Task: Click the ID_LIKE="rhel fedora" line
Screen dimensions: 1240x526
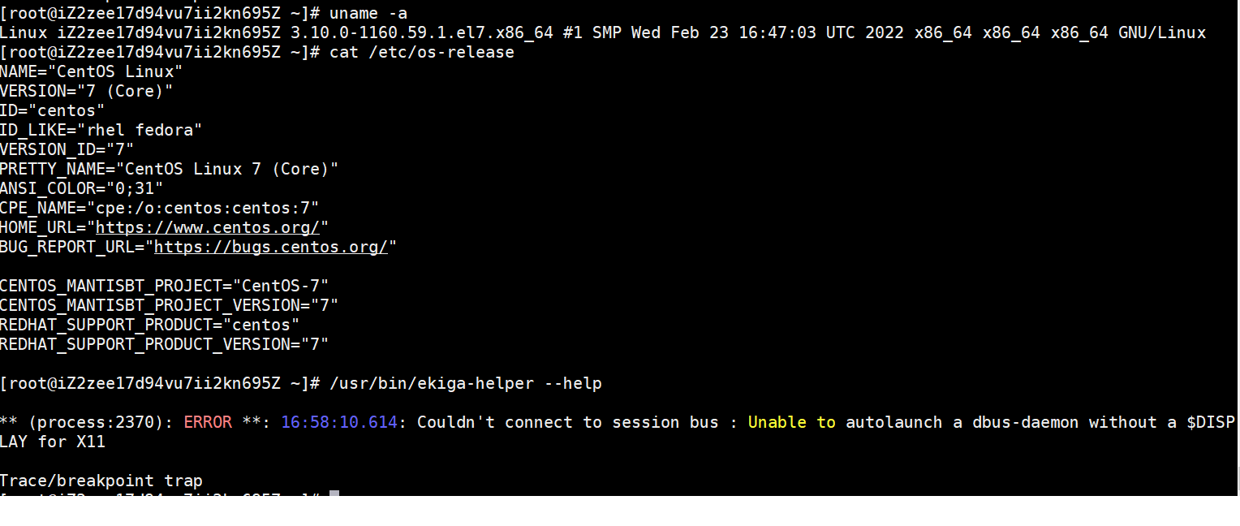Action: (x=101, y=130)
